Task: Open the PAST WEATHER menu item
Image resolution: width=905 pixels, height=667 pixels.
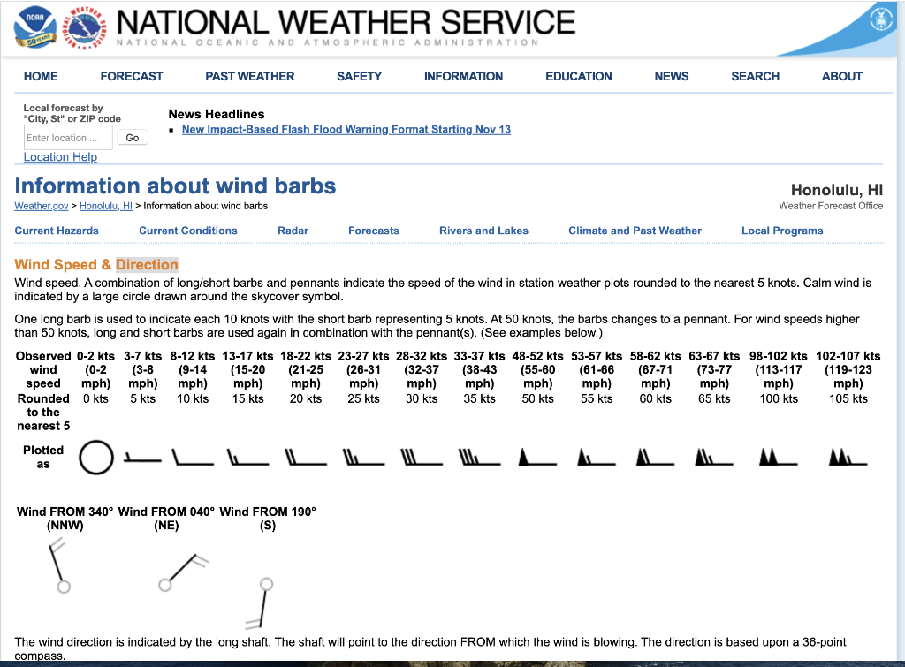Action: pos(249,77)
